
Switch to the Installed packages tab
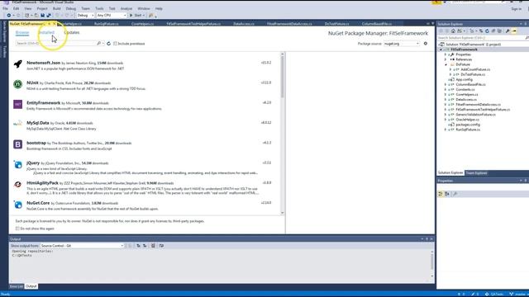pyautogui.click(x=46, y=33)
